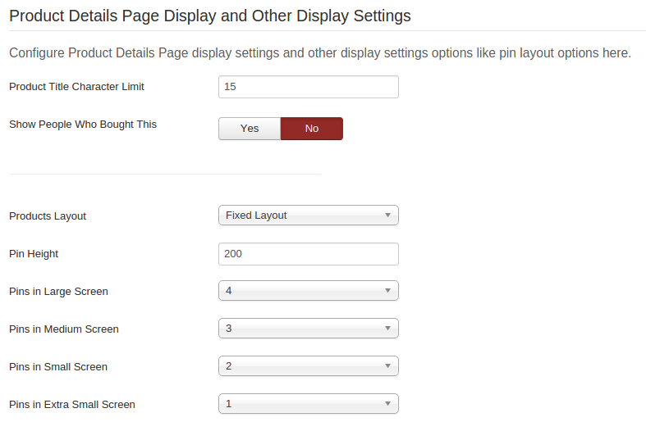Click the arrow on Pins in Medium Screen
This screenshot has width=646, height=431.
coord(387,329)
